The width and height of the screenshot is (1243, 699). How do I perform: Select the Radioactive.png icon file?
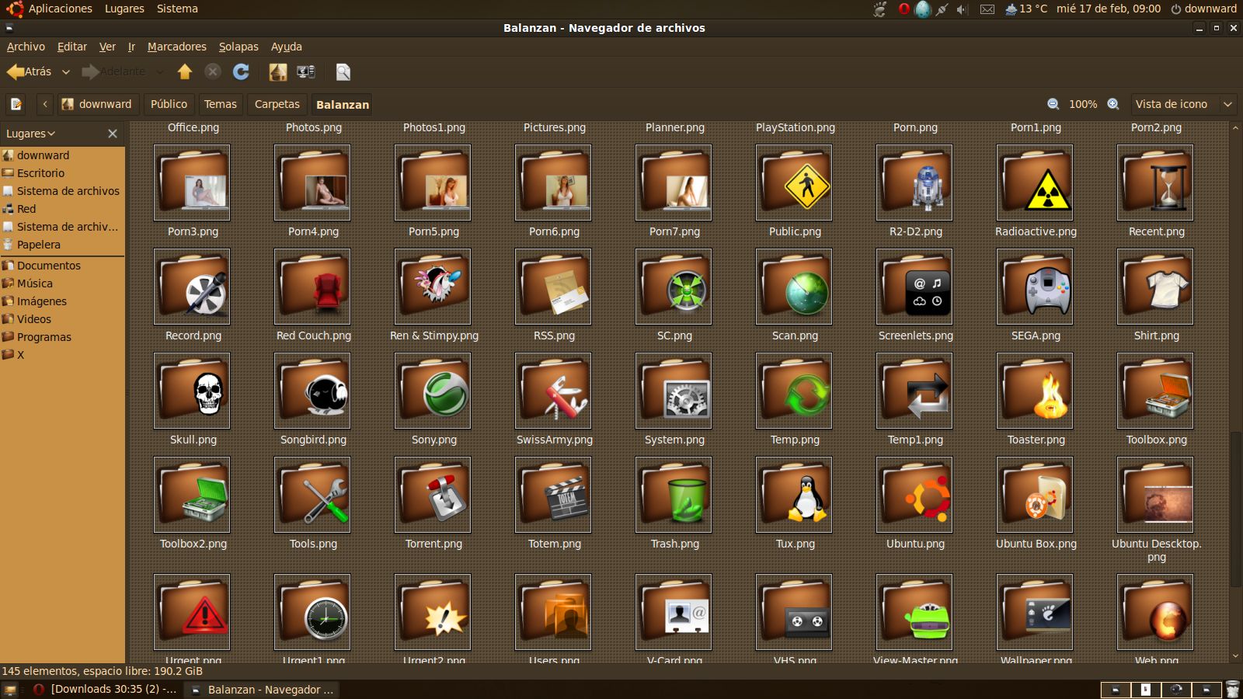point(1036,183)
